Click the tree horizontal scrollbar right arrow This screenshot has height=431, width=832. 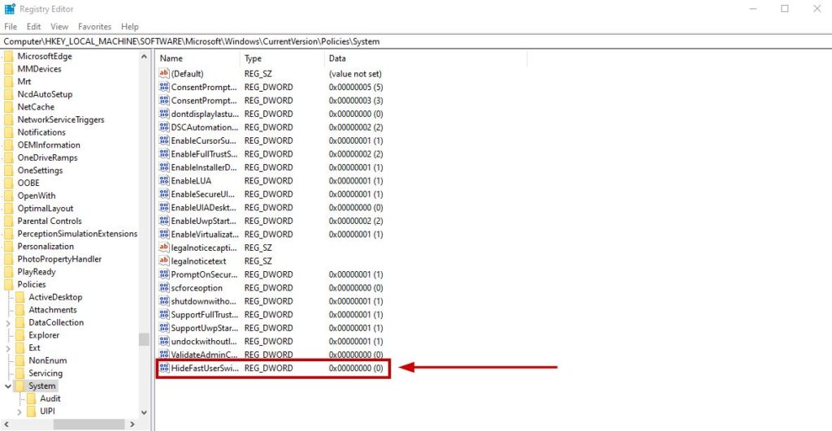point(132,425)
